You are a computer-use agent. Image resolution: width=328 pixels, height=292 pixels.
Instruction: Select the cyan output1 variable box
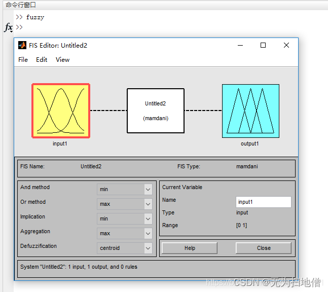250,111
